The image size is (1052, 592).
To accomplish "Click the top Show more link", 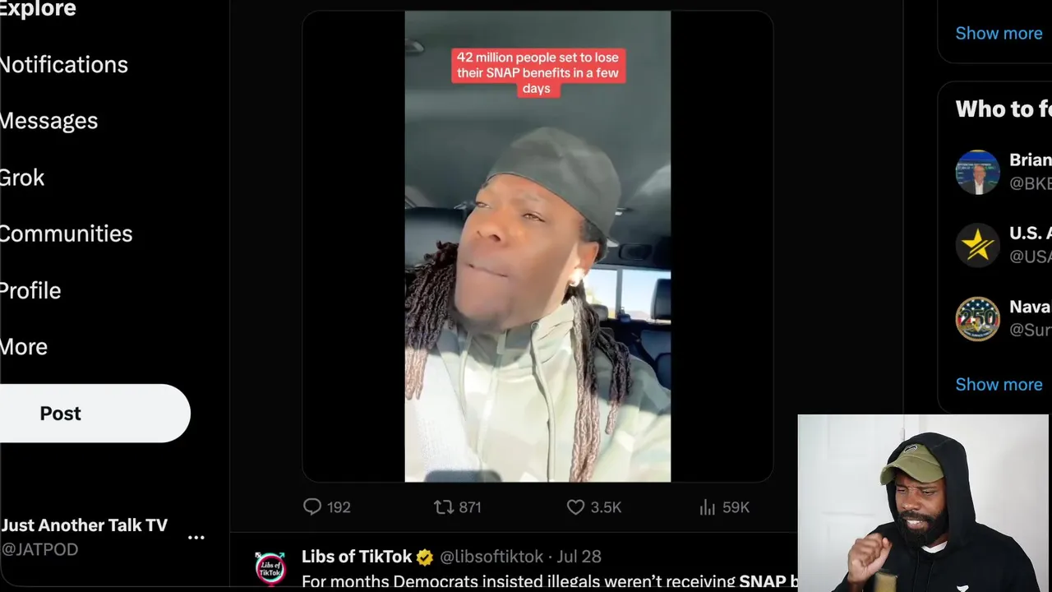I will point(999,34).
